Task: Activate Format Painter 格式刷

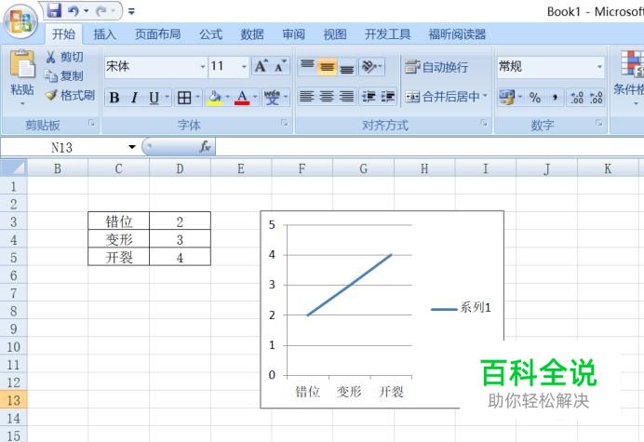Action: [70, 95]
